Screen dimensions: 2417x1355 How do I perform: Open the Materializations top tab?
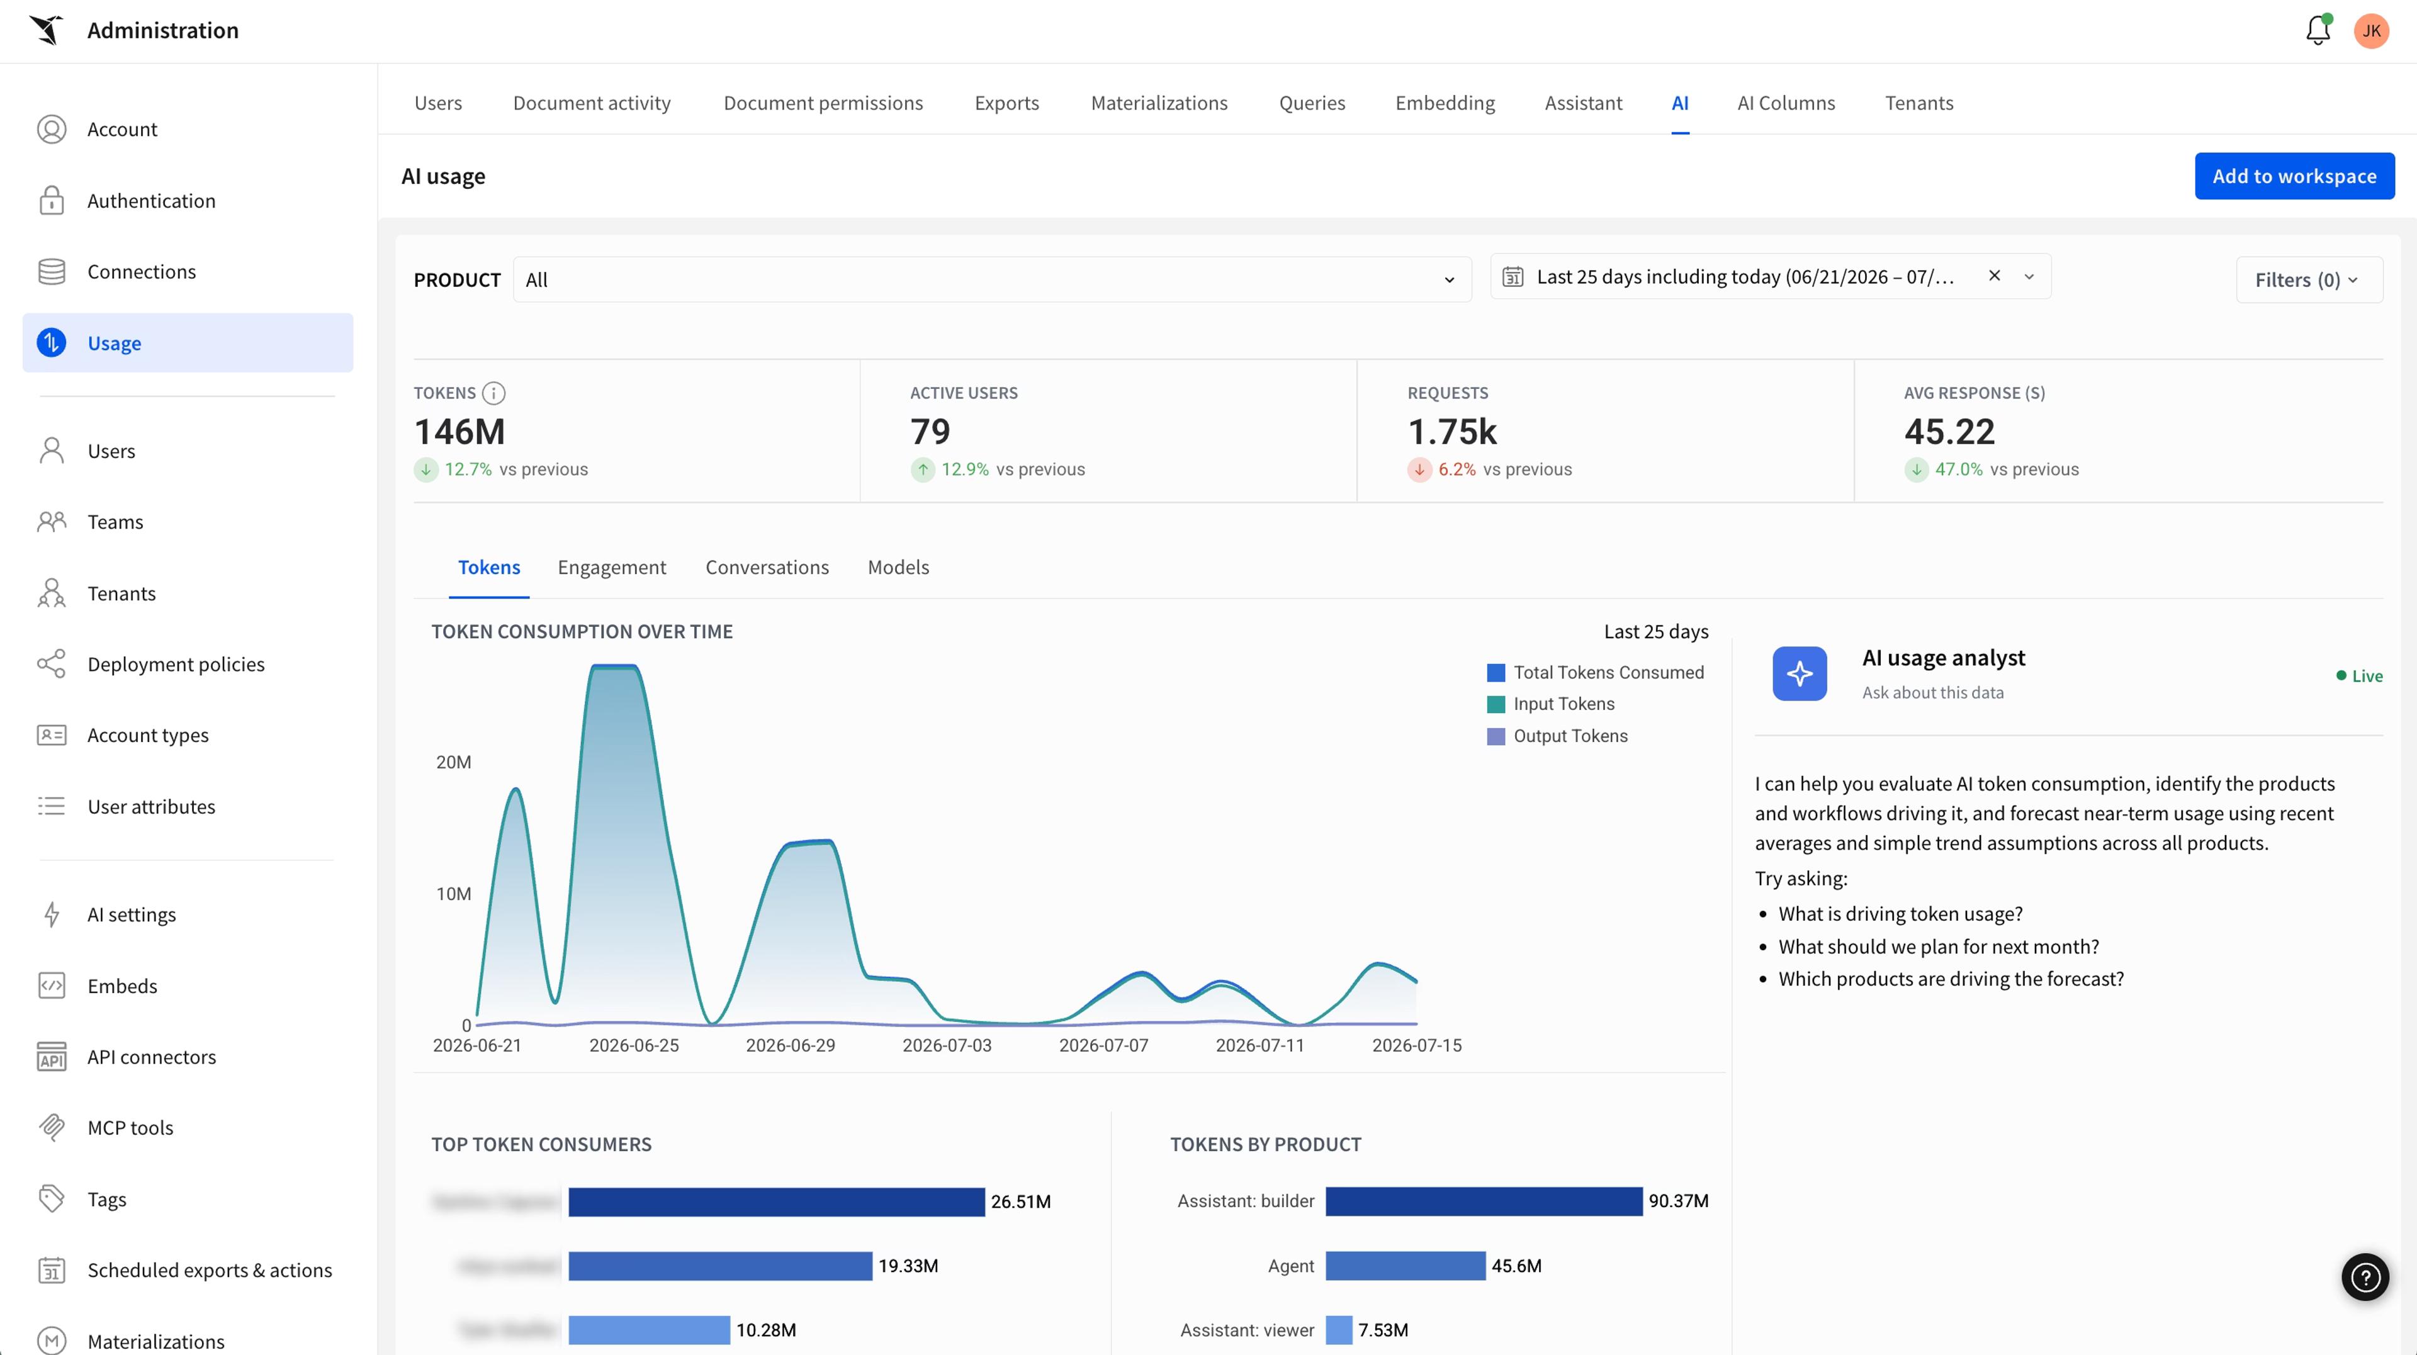coord(1159,103)
